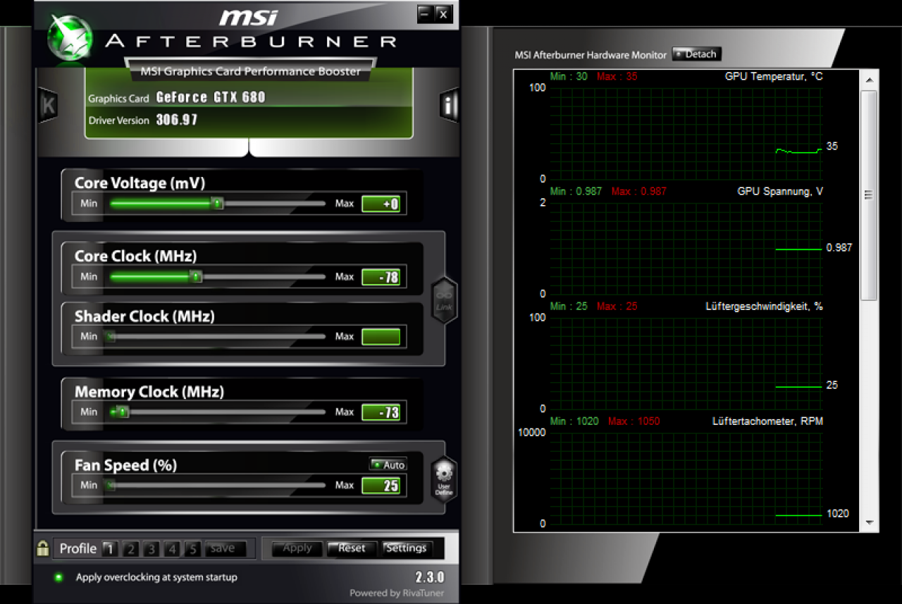The image size is (902, 604).
Task: Click the Max label of Core Clock
Action: tap(345, 277)
